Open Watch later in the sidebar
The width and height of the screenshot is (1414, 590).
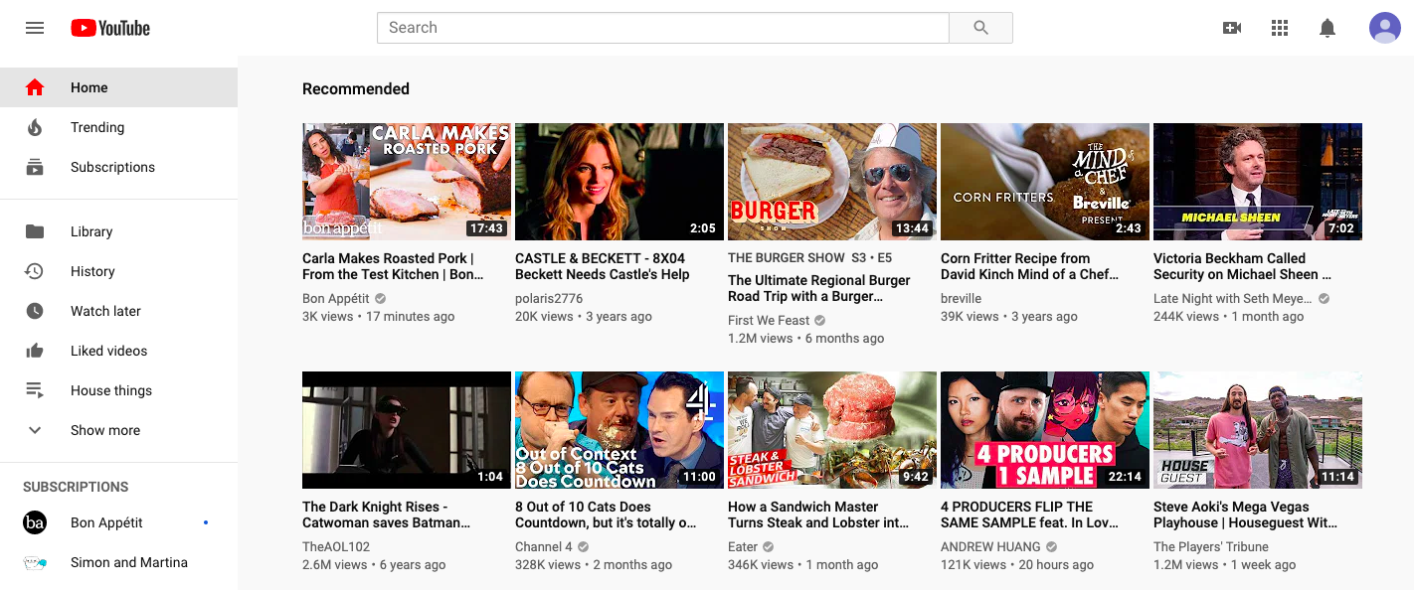tap(119, 311)
